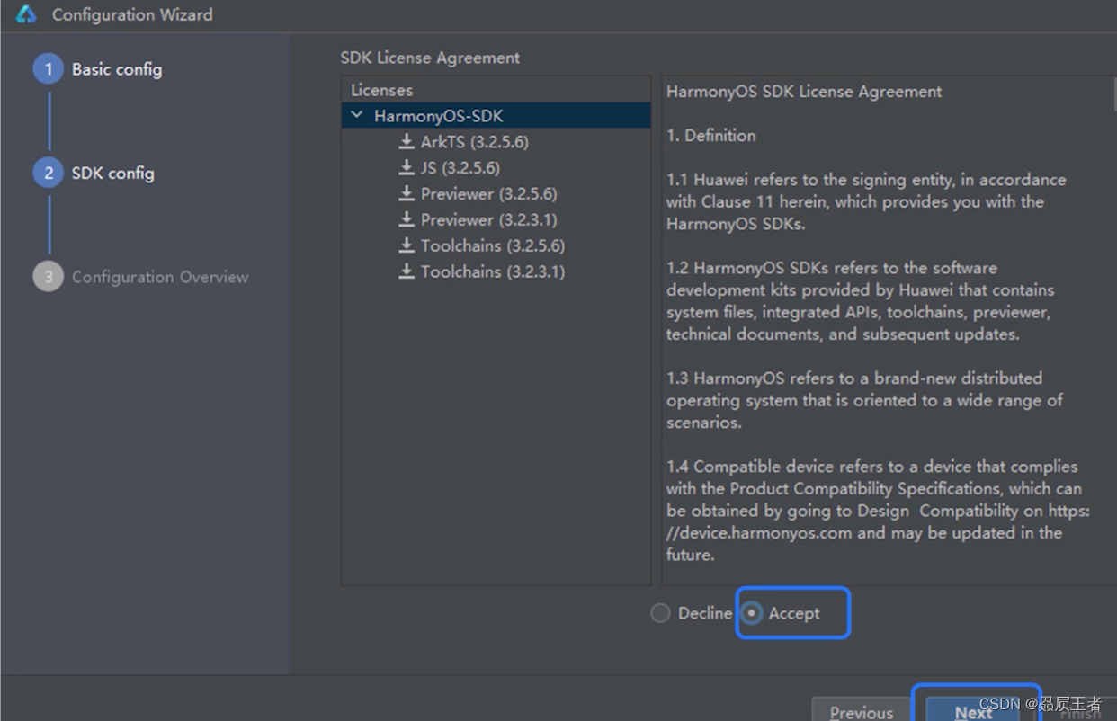Click the '1. Definition' line
The height and width of the screenshot is (721, 1117).
pyautogui.click(x=710, y=136)
